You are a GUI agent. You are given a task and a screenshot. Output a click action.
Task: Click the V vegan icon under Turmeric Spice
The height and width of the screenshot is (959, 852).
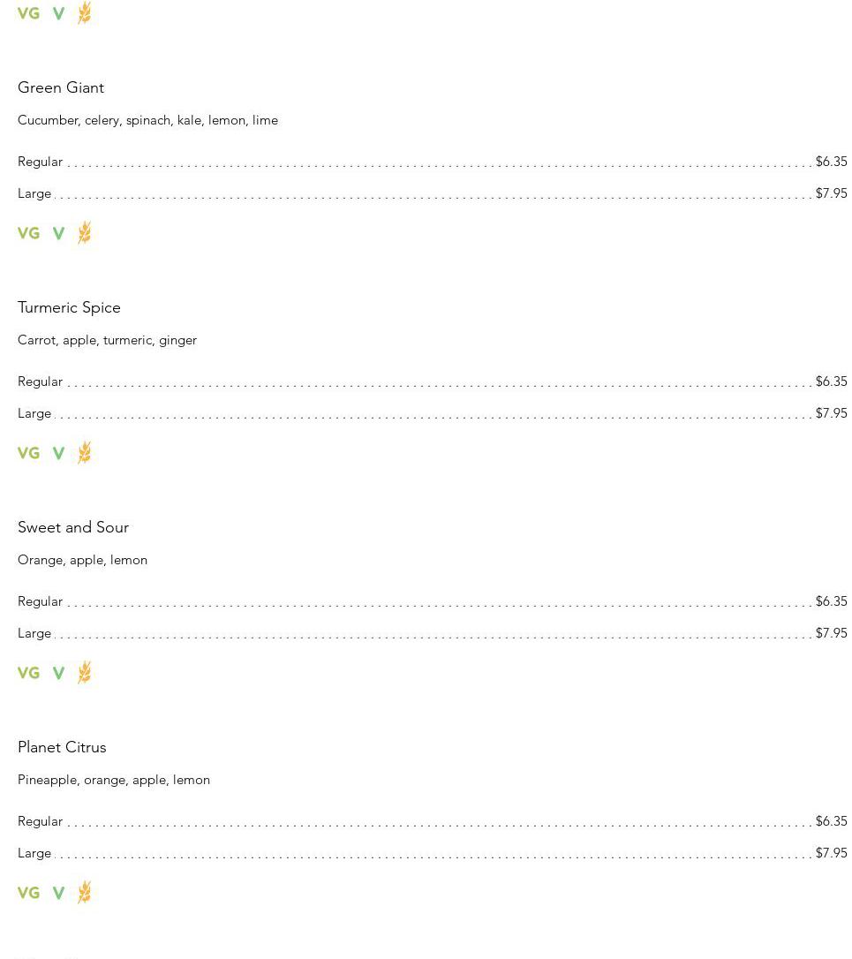(58, 453)
